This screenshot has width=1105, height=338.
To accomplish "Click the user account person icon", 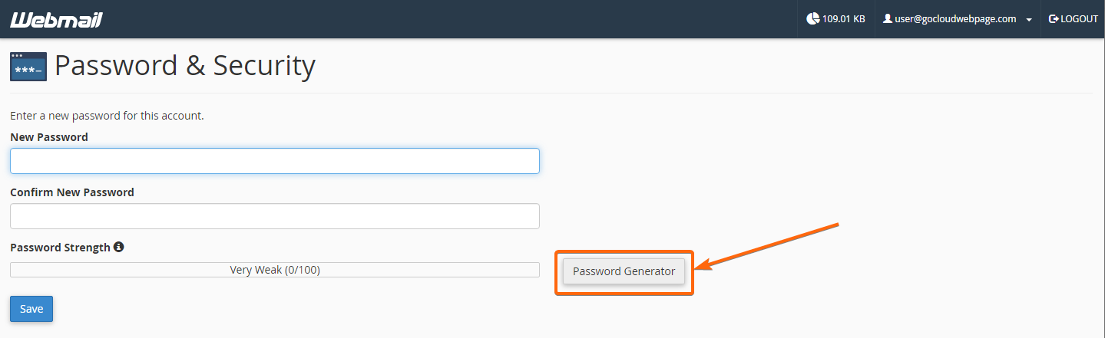I will (887, 19).
